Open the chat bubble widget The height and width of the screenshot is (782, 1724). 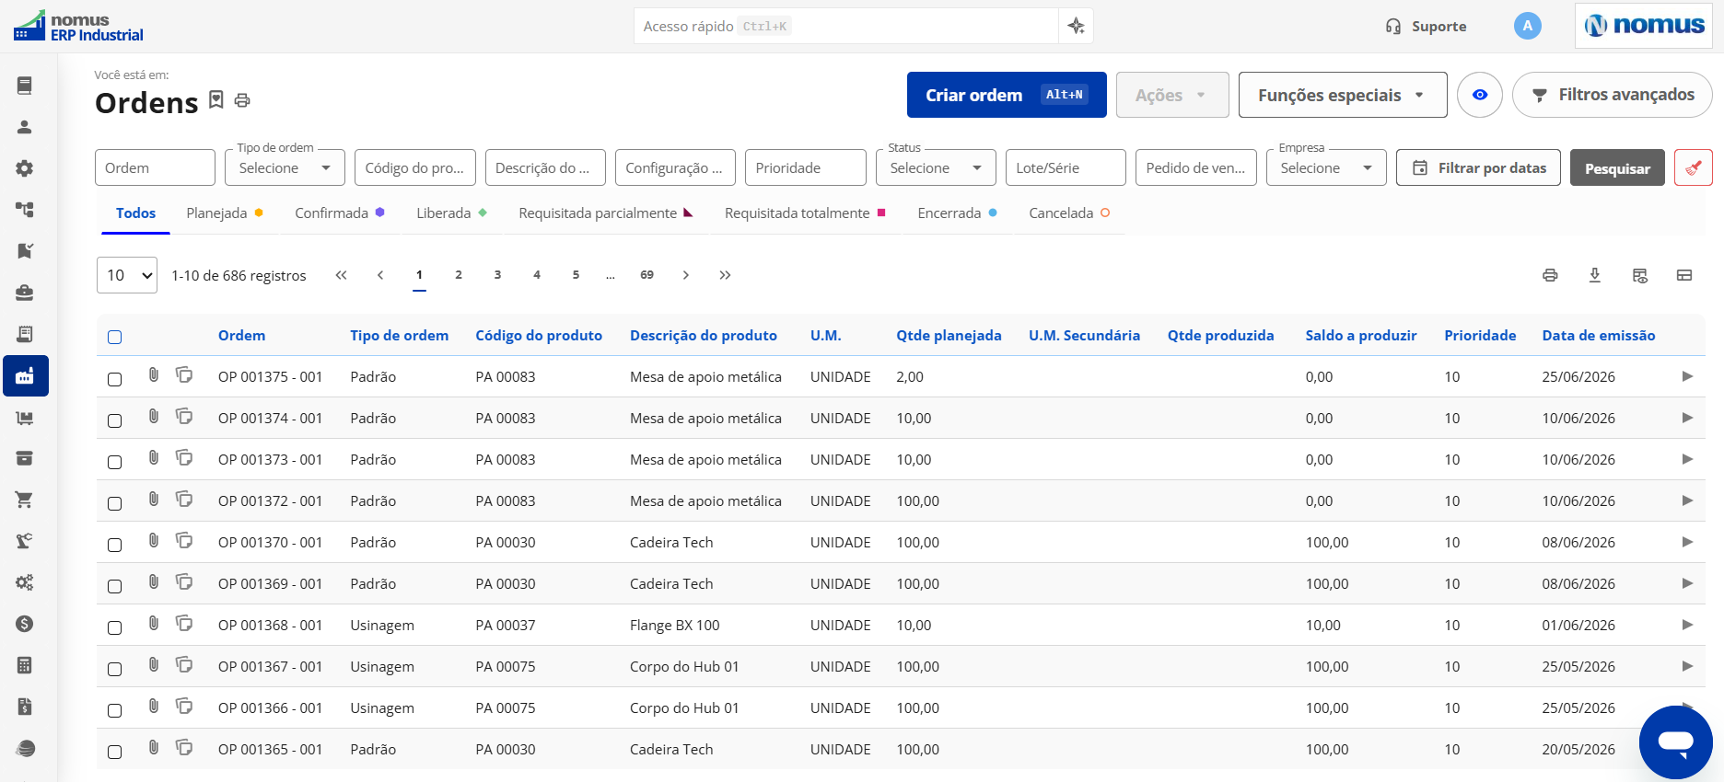tap(1675, 742)
